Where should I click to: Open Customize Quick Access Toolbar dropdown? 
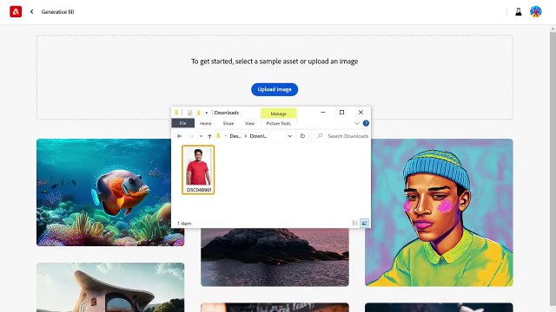[x=207, y=113]
